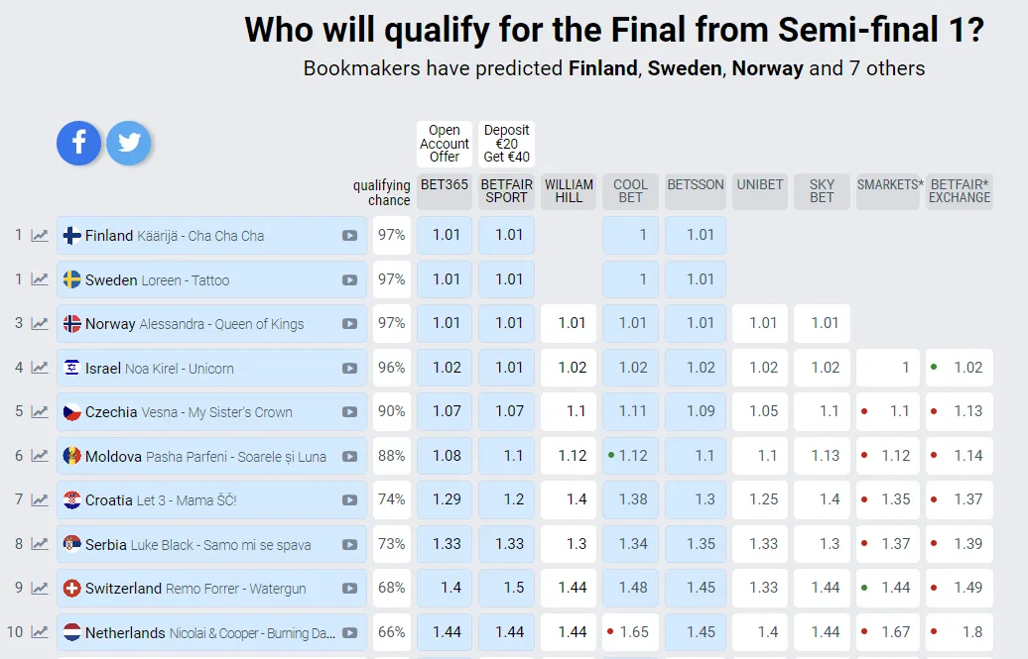1028x659 pixels.
Task: Open Croatia's trend chart icon
Action: coord(40,500)
